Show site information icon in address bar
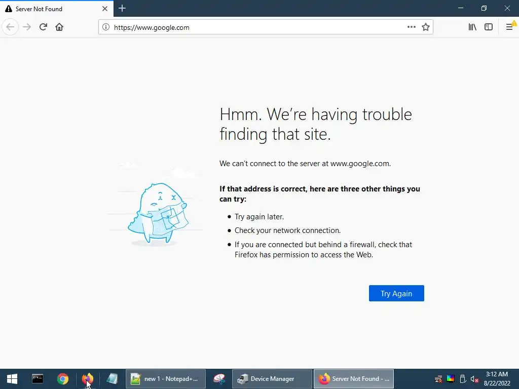Image resolution: width=519 pixels, height=389 pixels. click(105, 27)
